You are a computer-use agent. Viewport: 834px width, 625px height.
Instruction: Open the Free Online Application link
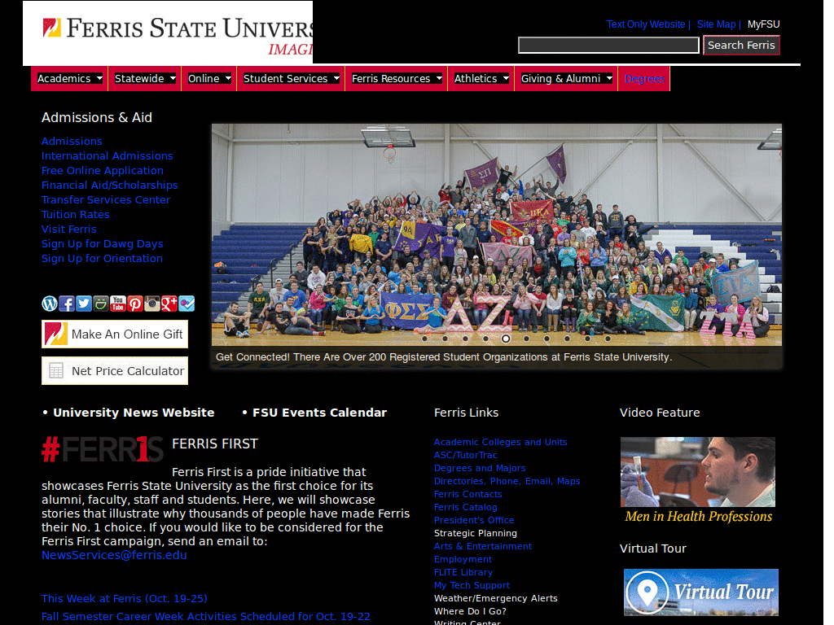[103, 171]
